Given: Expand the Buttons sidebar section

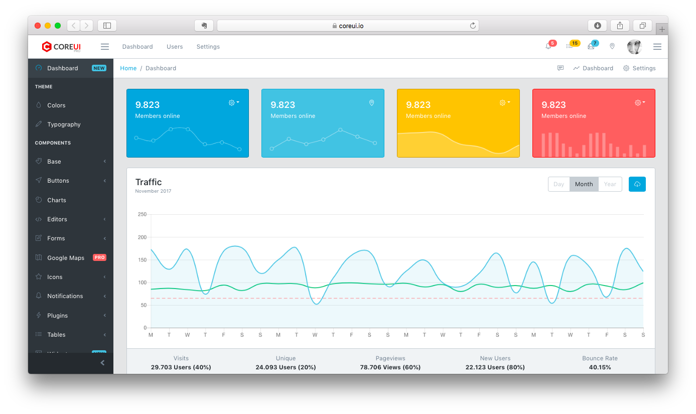Looking at the screenshot, I should coord(59,180).
